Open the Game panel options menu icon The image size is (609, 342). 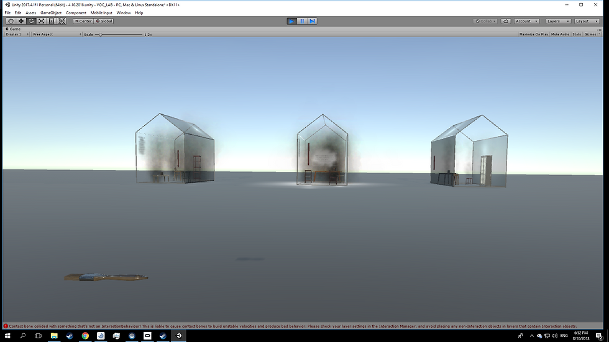(x=599, y=29)
